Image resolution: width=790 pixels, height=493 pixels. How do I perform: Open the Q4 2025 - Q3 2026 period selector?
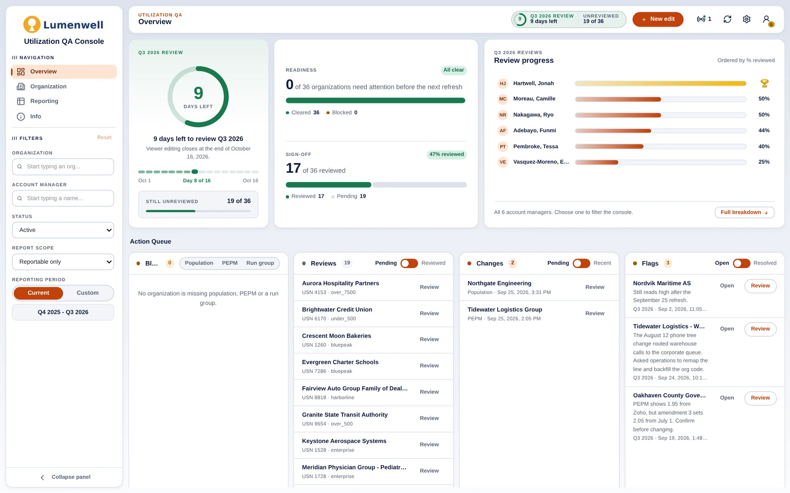tap(63, 312)
